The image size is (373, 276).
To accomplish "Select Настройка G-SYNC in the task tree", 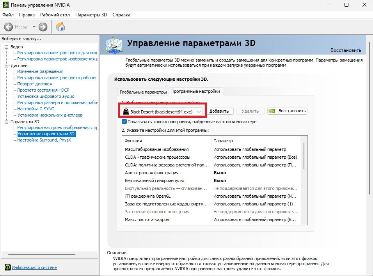I will (x=36, y=109).
